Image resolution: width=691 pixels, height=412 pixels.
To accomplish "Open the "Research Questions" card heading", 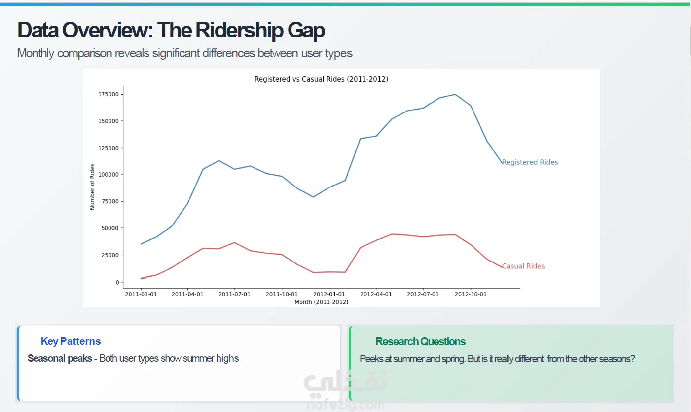I will (420, 341).
